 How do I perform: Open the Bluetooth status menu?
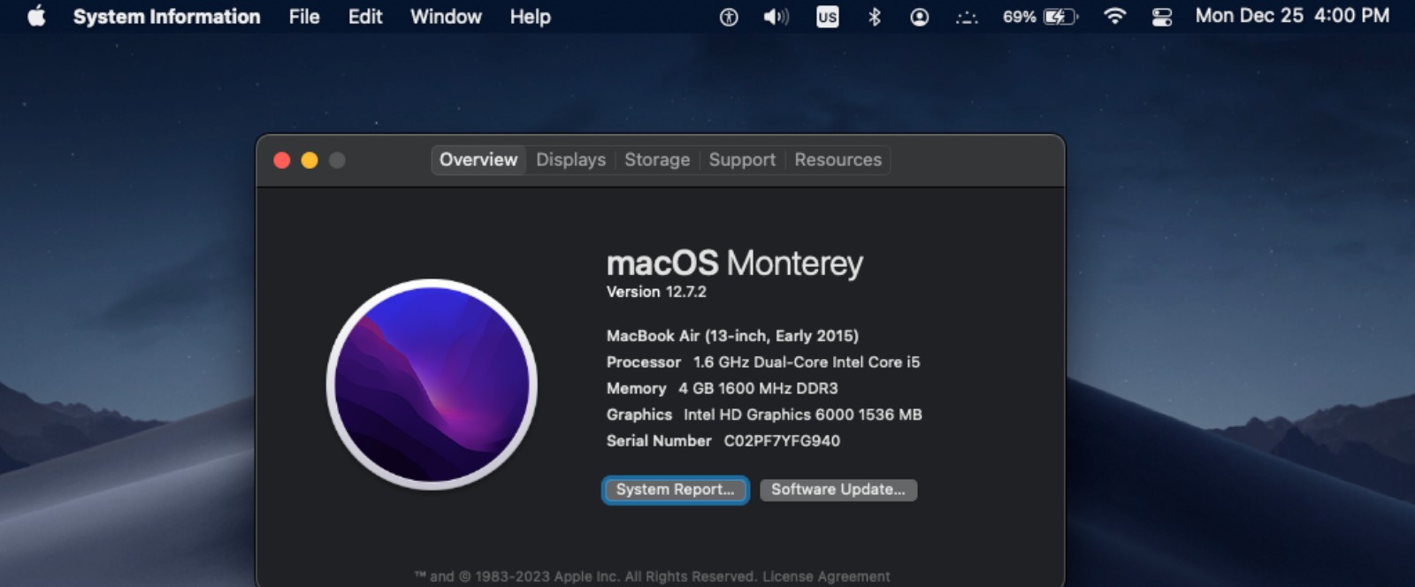(x=874, y=17)
